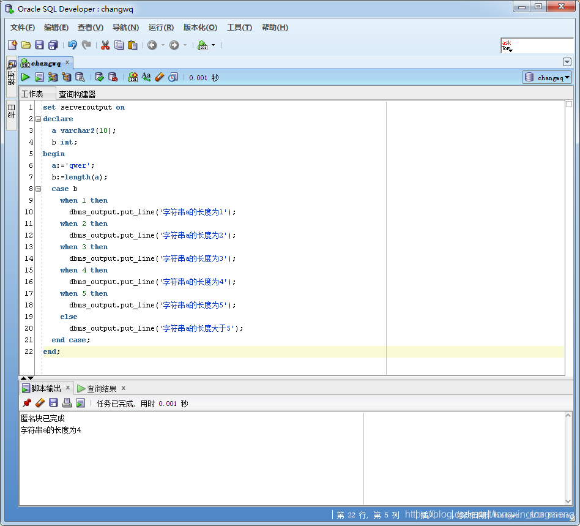This screenshot has height=526, width=580.
Task: Open the 运行(R) menu
Action: click(161, 28)
